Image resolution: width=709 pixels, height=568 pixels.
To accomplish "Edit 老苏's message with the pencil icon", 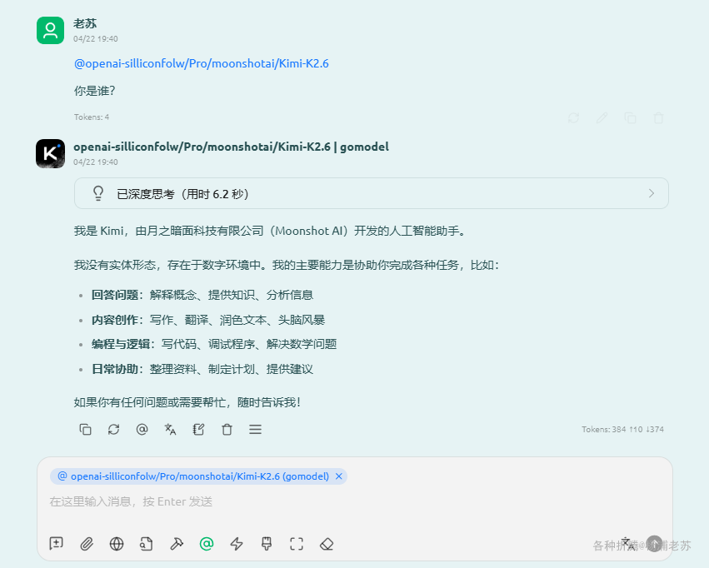I will (602, 118).
